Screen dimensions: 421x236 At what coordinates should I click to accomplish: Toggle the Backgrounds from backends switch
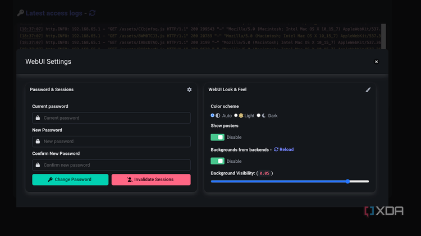(217, 161)
